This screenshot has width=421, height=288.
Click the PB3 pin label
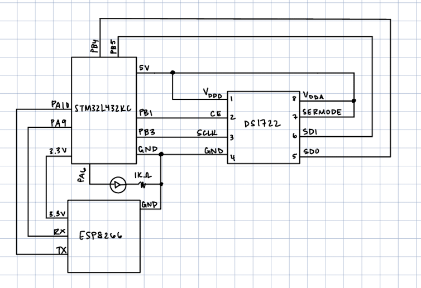click(x=147, y=132)
